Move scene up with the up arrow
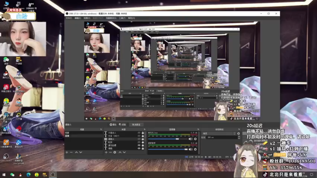This screenshot has height=178, width=317. pos(76,152)
